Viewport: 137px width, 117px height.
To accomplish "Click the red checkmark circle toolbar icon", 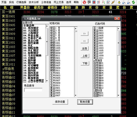I will (x=84, y=2).
